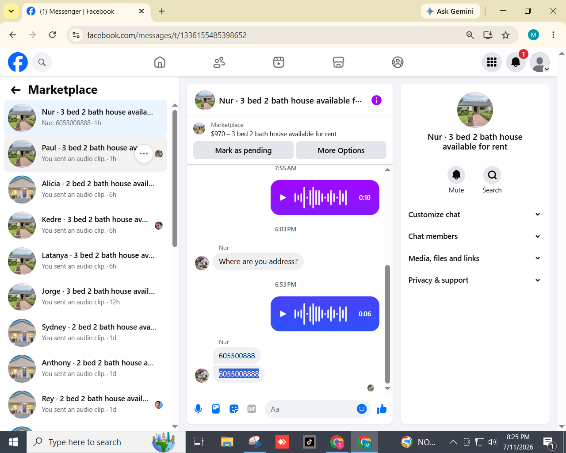Image resolution: width=566 pixels, height=453 pixels.
Task: Select Sydney's 2 bed 2 bath conversation
Action: coord(85,333)
